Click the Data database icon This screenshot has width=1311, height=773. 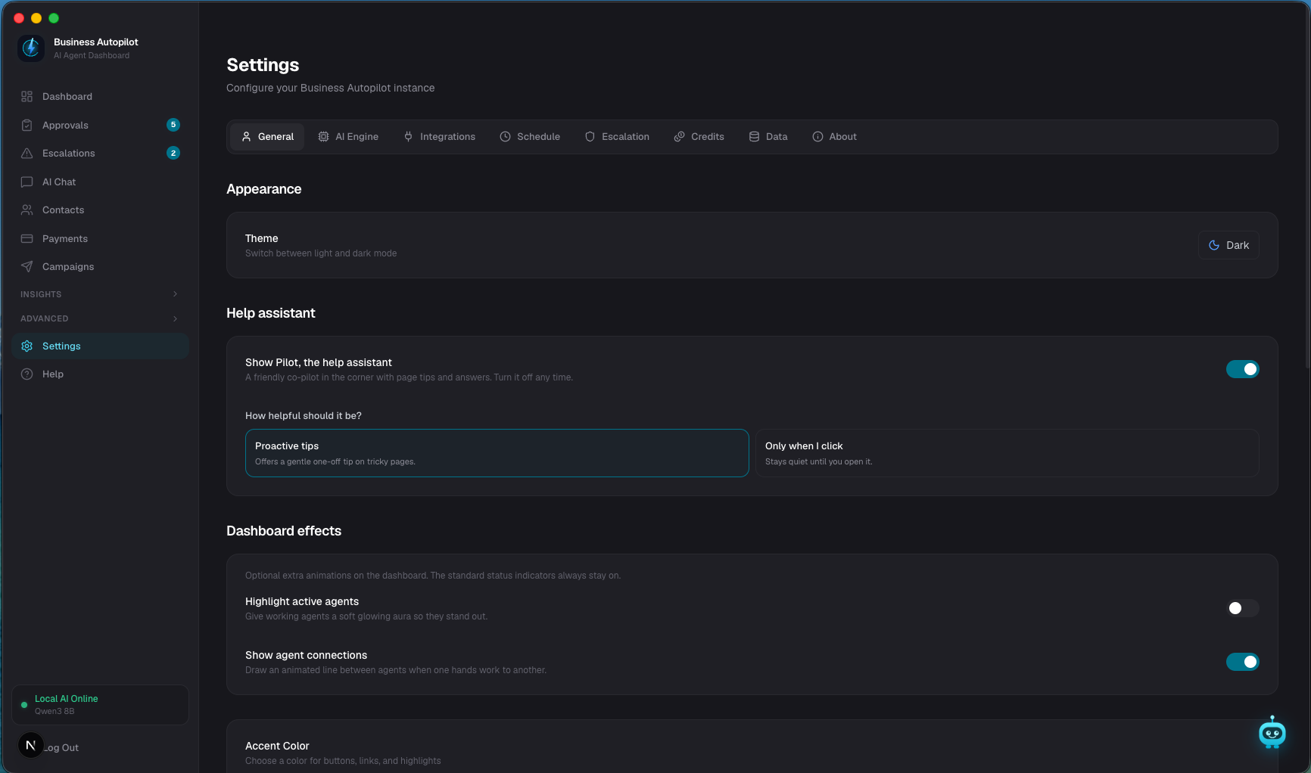point(754,137)
